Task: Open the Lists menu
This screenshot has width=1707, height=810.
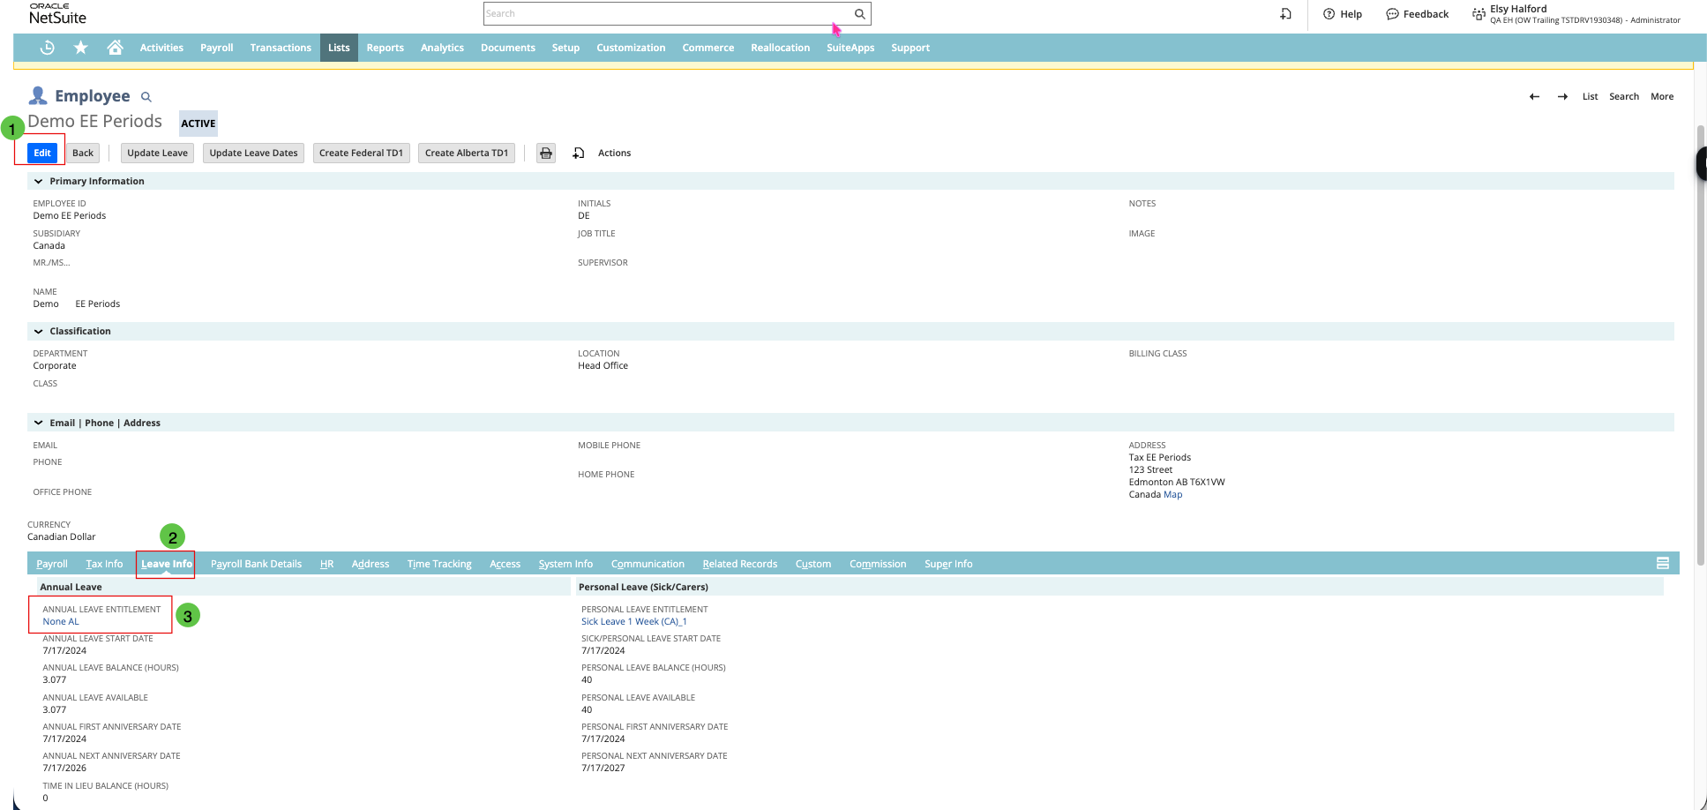Action: click(x=339, y=48)
